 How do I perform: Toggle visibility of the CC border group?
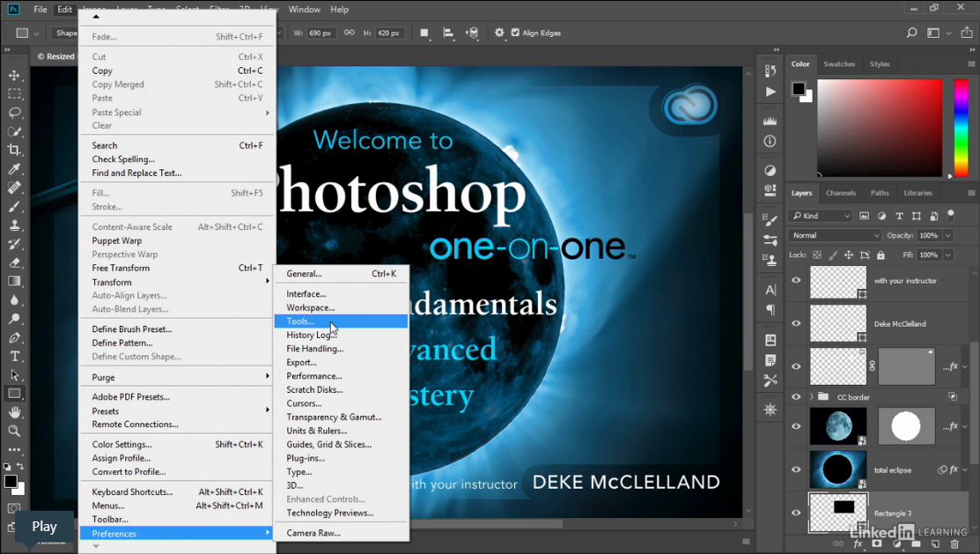[796, 396]
